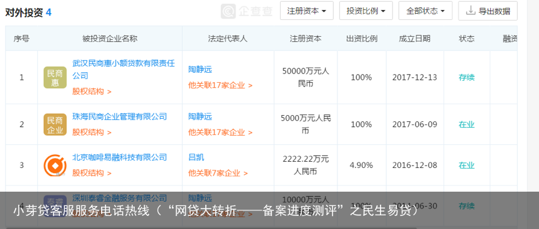Click the 民商惠 company logo icon
Viewport: 539px width, 229px height.
55,78
